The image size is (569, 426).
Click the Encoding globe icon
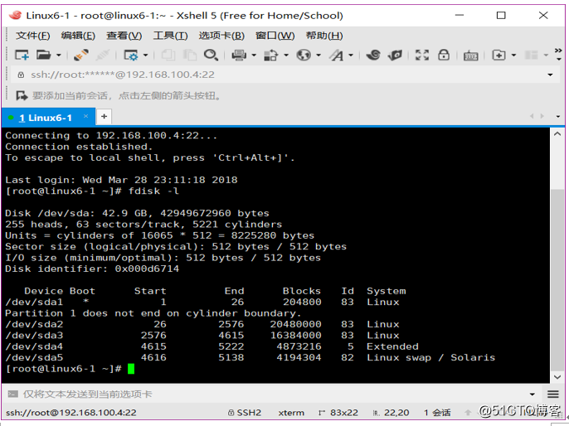click(304, 55)
